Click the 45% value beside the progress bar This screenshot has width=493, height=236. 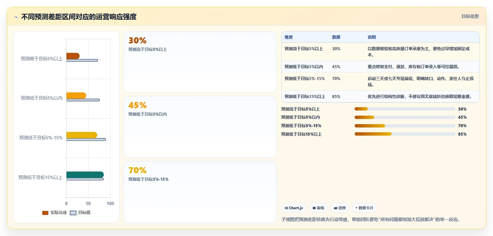[x=462, y=117]
